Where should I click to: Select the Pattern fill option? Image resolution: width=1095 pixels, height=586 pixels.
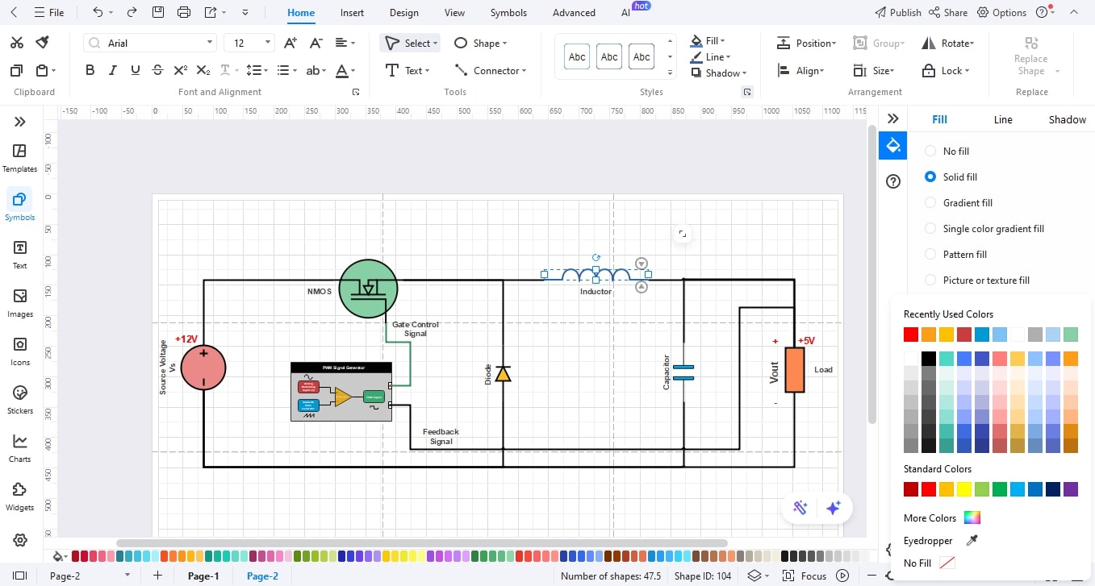point(930,254)
